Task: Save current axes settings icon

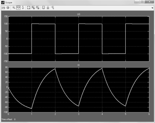Action: point(33,8)
